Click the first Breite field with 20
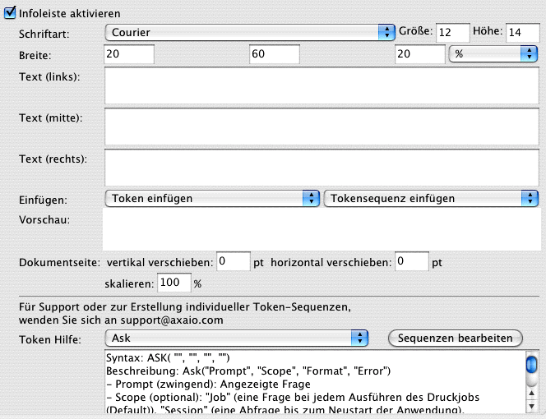Viewport: 546px width, 419px height. coord(129,54)
